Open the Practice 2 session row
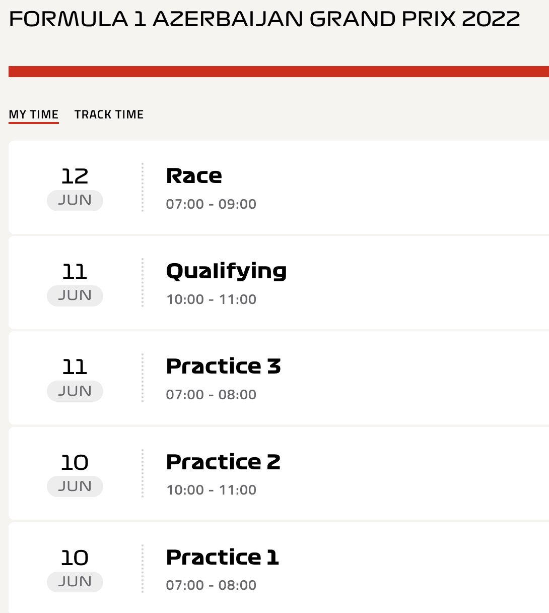The image size is (549, 613). 279,473
